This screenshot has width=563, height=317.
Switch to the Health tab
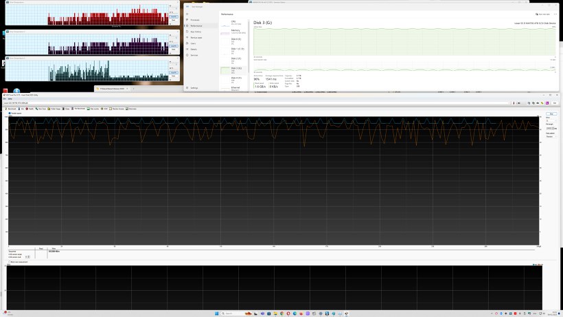[31, 109]
